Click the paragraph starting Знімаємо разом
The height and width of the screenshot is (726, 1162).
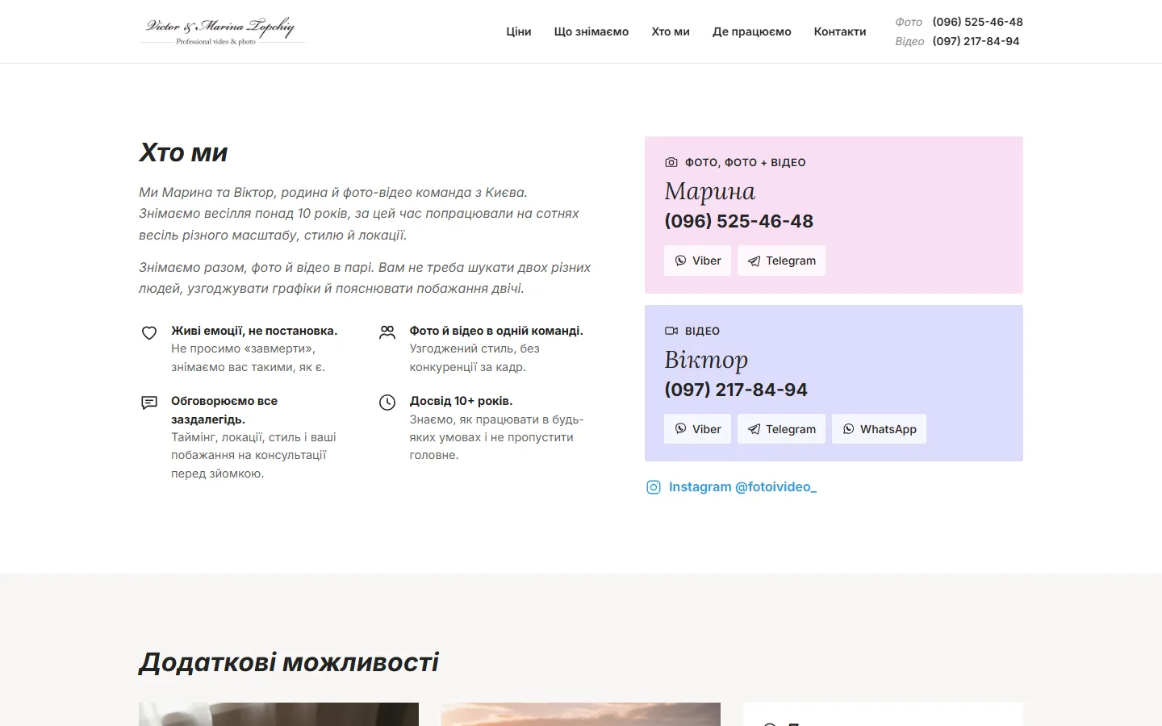click(x=365, y=277)
